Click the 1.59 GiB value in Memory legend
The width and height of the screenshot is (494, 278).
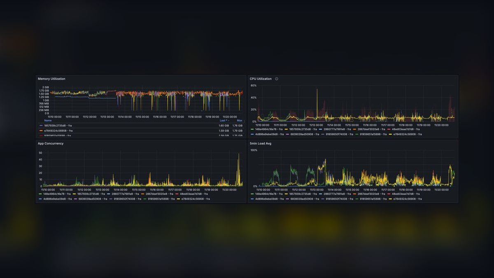coord(224,131)
